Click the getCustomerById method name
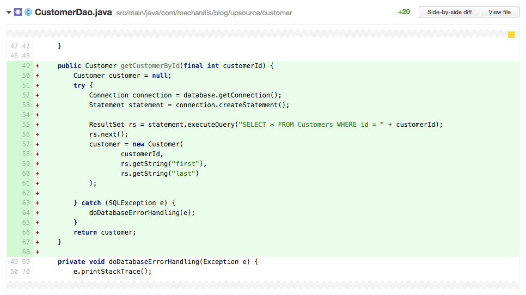The image size is (526, 295). (x=150, y=66)
